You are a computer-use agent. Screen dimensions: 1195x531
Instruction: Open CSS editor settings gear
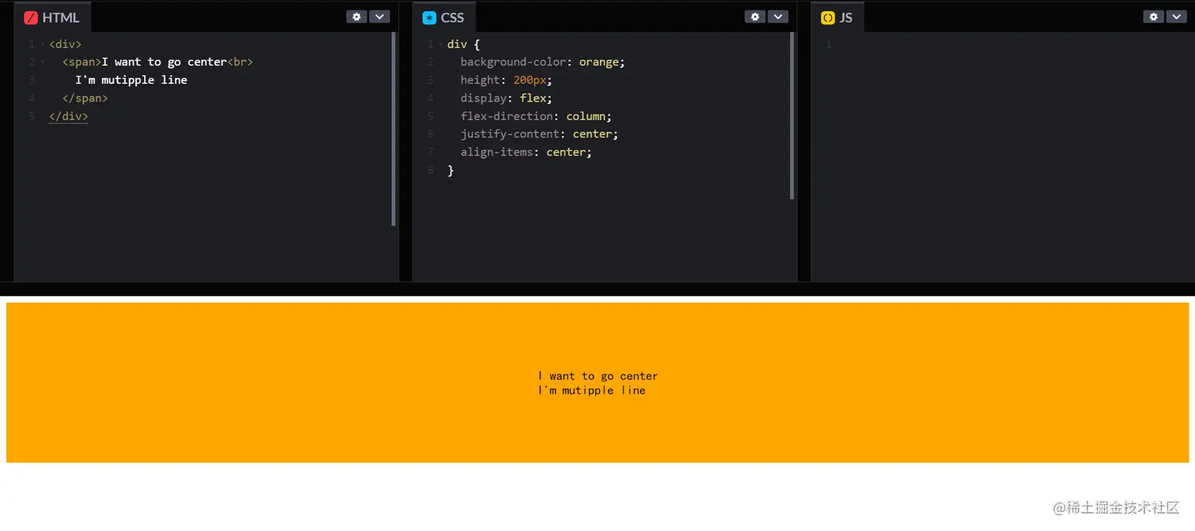click(755, 17)
